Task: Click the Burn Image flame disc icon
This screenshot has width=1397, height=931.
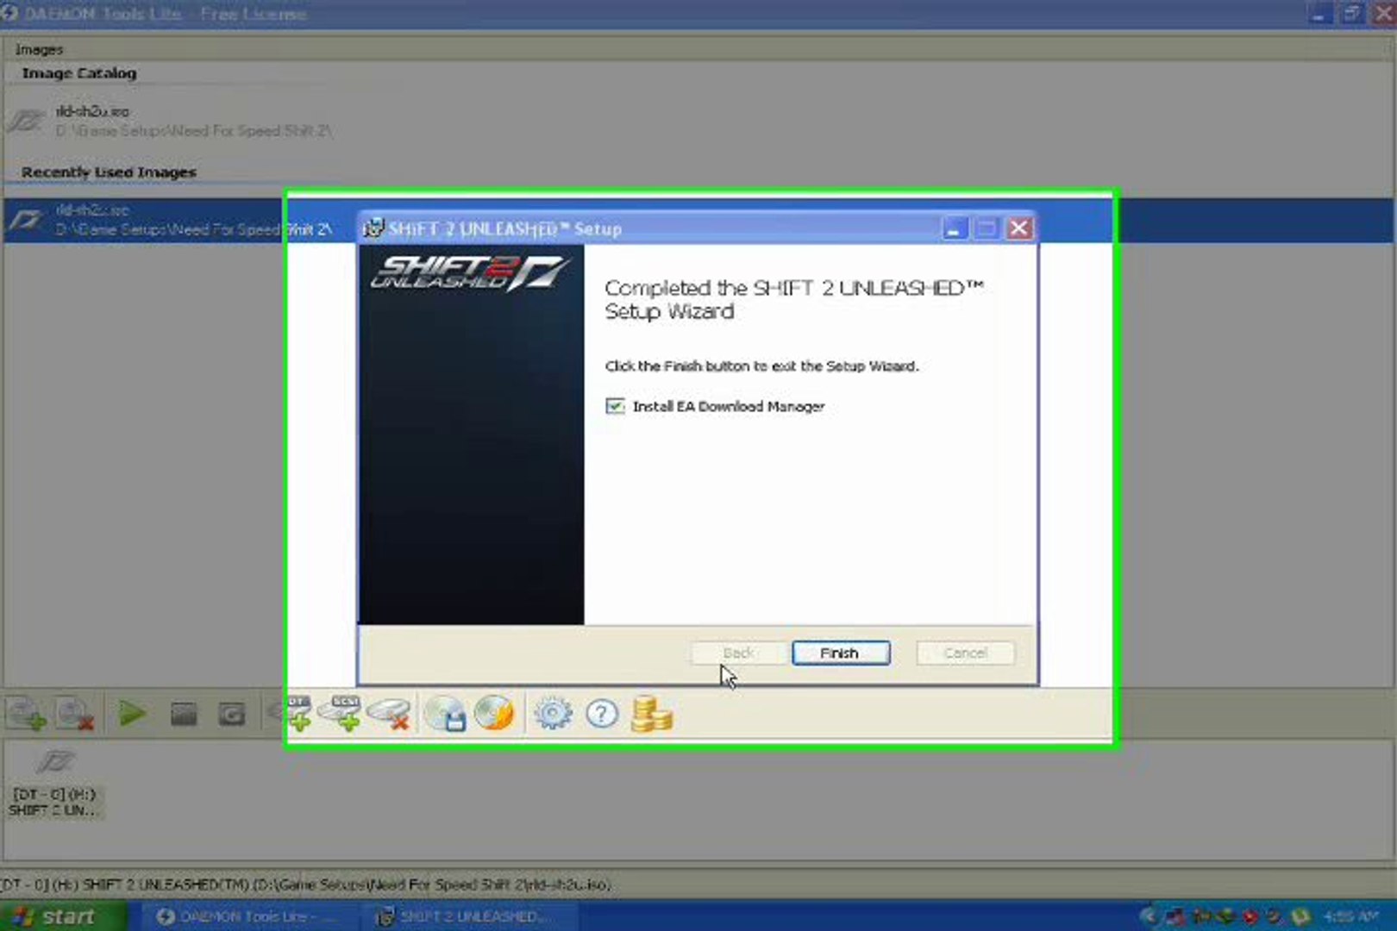Action: pyautogui.click(x=494, y=714)
